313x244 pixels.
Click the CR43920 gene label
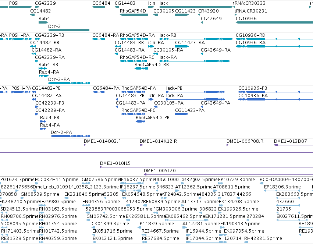[x=209, y=11]
